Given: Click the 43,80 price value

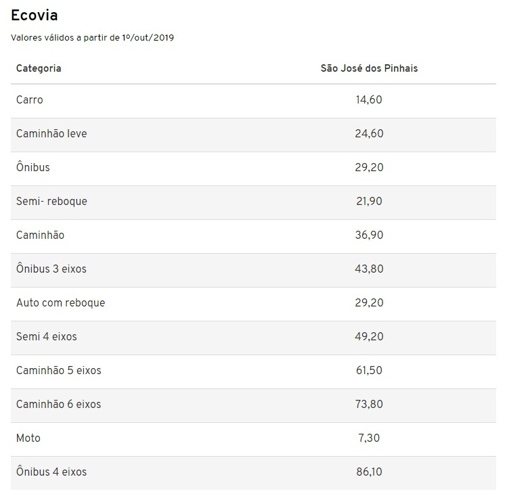Looking at the screenshot, I should point(369,269).
